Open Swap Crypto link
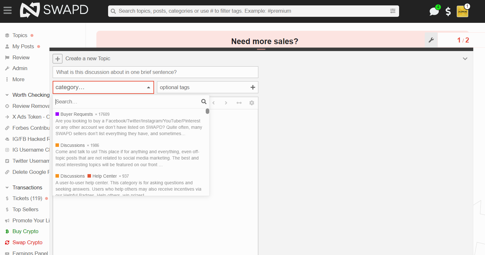Screen dimensions: 485x255 point(27,242)
